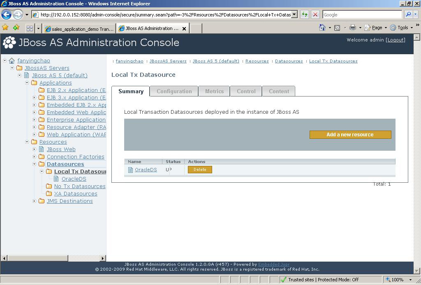Click the OracleDS document icon in table
The width and height of the screenshot is (421, 285).
(x=130, y=170)
